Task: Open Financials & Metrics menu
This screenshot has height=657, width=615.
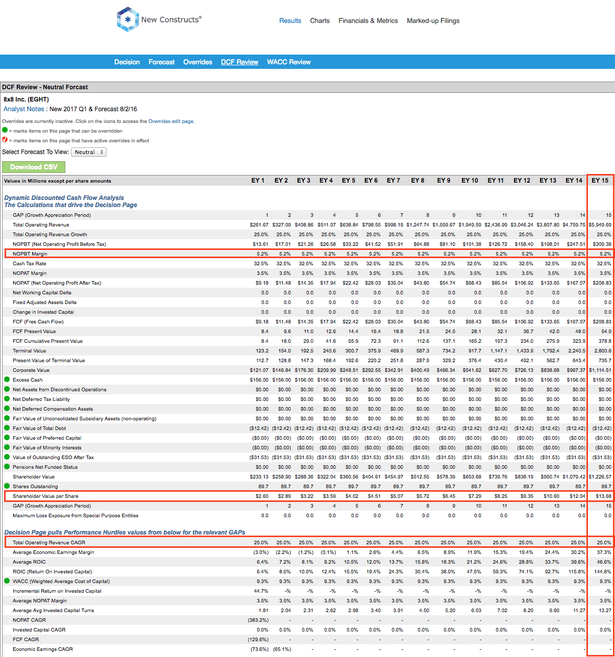Action: pyautogui.click(x=368, y=21)
